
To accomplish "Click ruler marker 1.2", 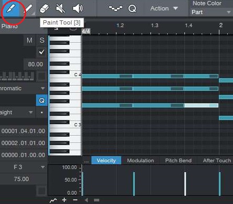I will click(x=120, y=26).
